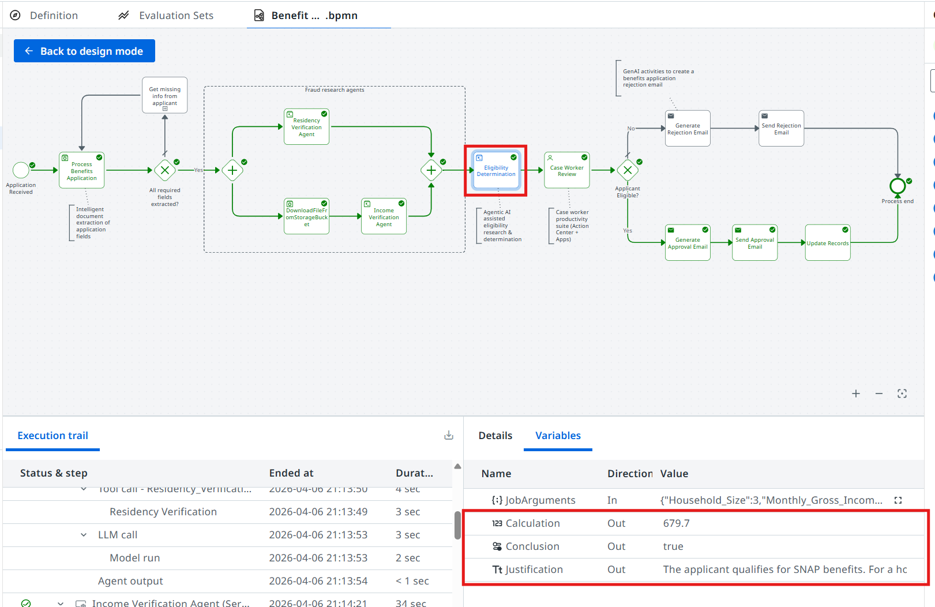Click the fit-to-screen icon on canvas

tap(902, 394)
